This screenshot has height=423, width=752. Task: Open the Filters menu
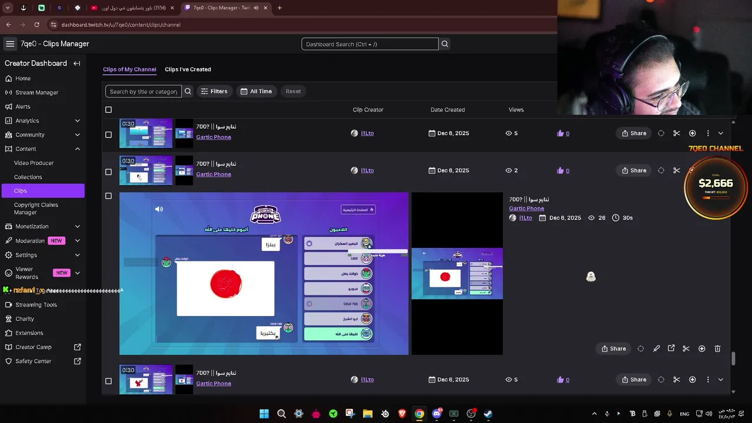click(x=214, y=91)
